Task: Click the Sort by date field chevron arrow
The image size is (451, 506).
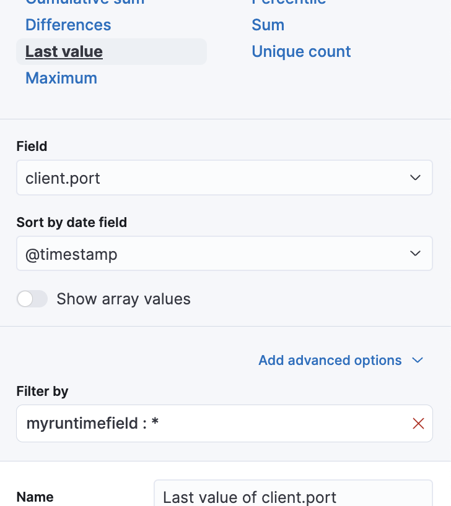Action: click(415, 254)
